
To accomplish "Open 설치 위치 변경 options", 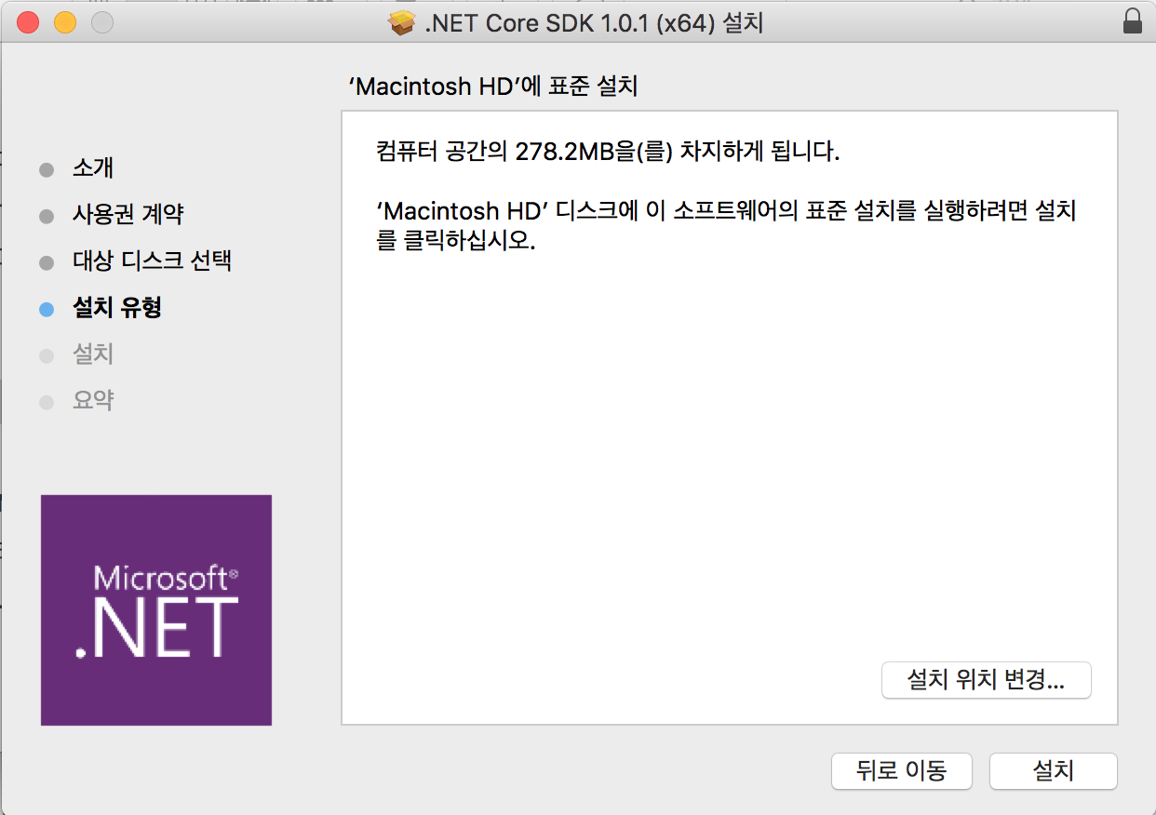I will pos(986,680).
